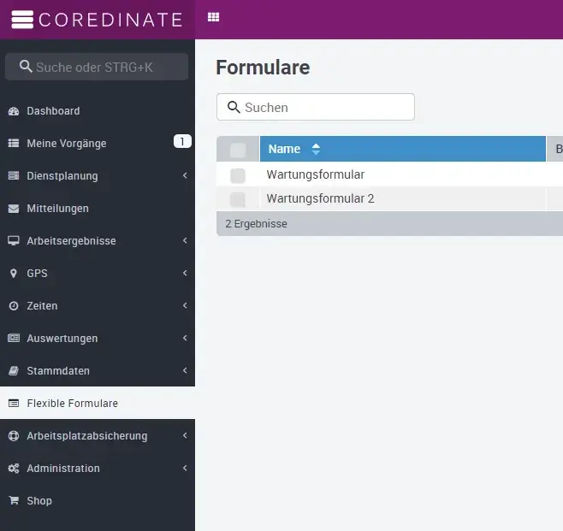Expand the Arbeitsergebnisse submenu chevron
The width and height of the screenshot is (563, 531).
tap(185, 241)
